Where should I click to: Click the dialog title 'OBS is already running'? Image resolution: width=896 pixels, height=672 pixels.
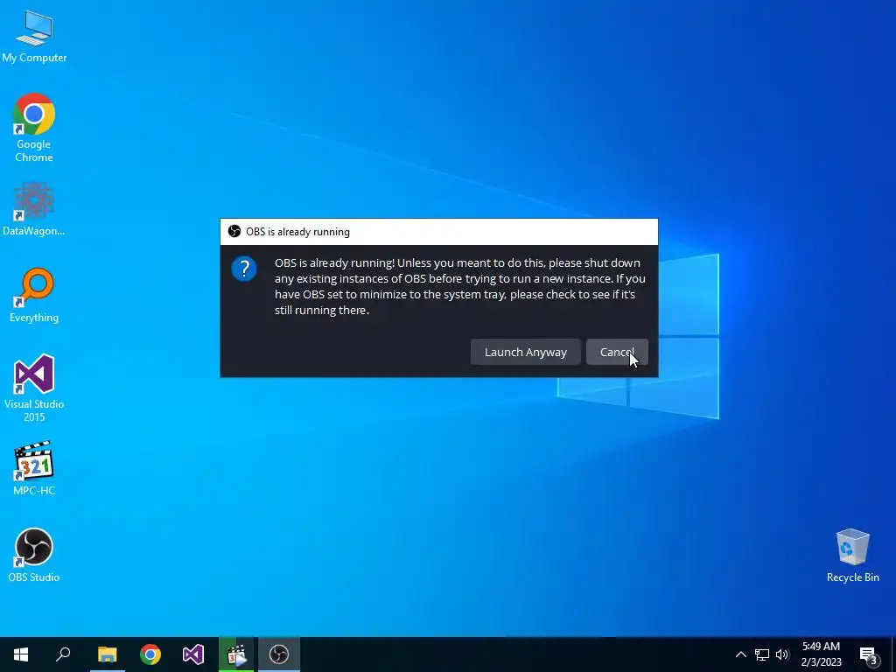click(297, 231)
